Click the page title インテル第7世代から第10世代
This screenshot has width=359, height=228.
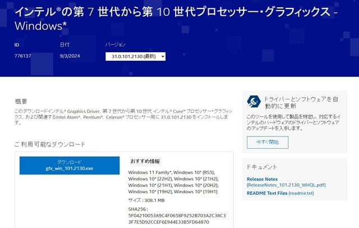coord(176,19)
